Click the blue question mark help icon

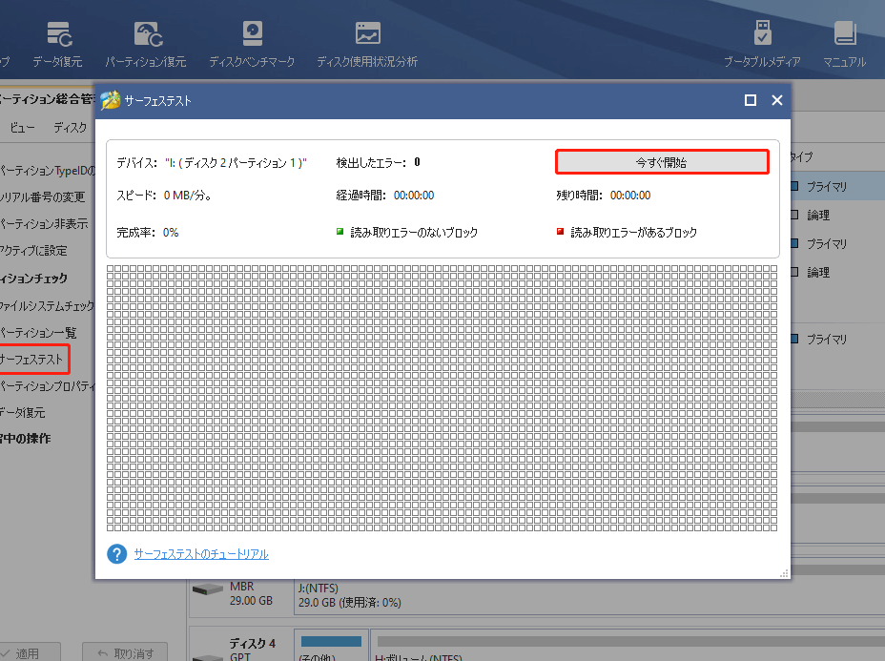pos(117,554)
